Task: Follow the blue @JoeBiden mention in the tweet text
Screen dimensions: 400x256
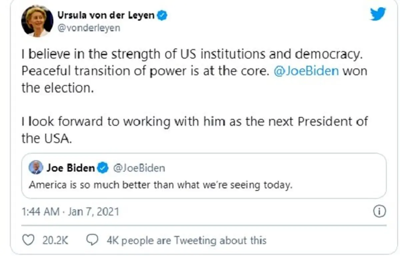Action: click(306, 71)
